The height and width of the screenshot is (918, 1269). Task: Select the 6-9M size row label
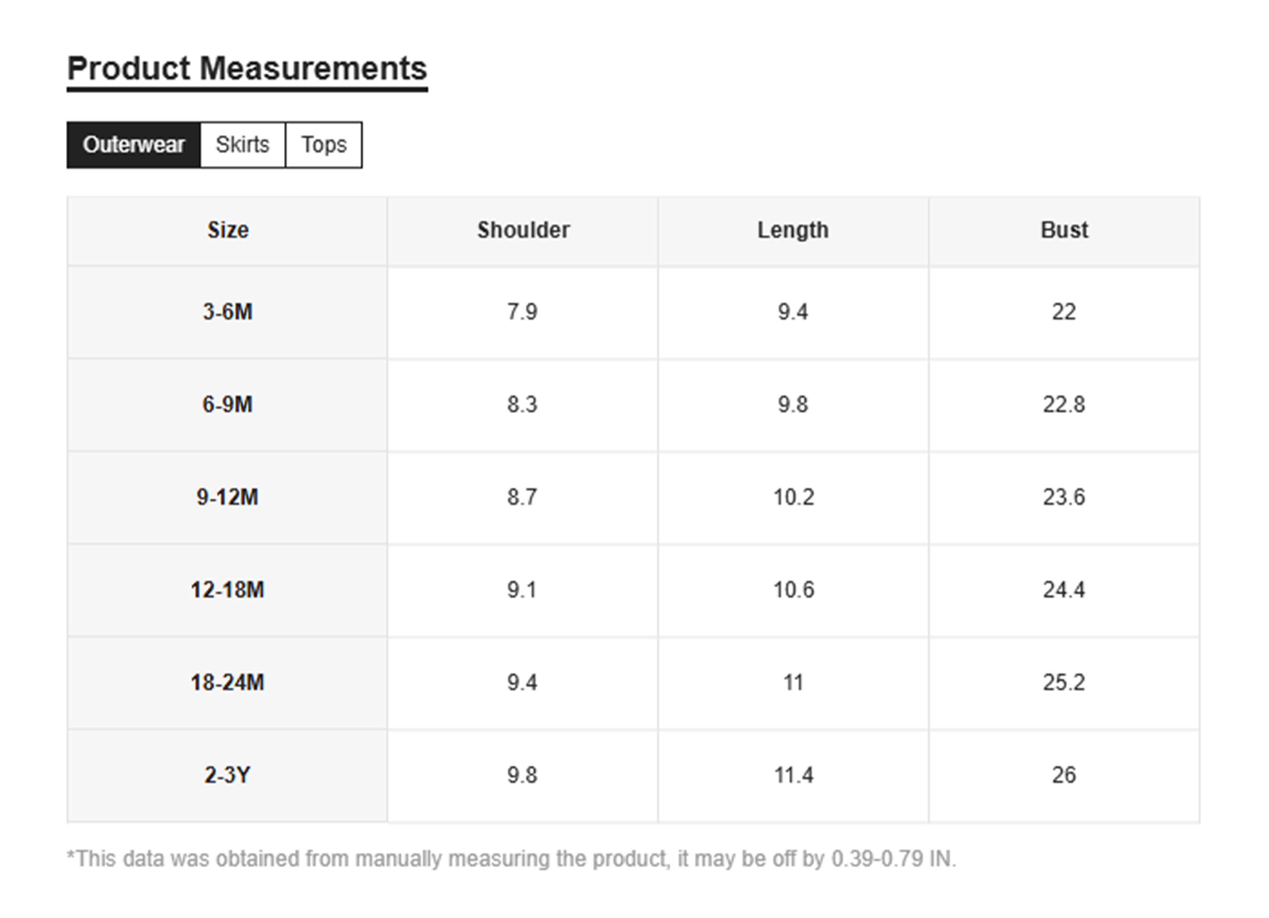click(228, 404)
